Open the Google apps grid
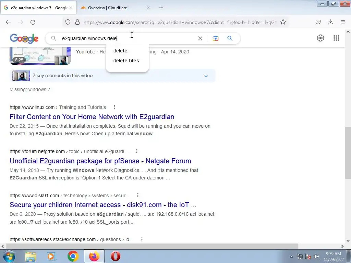This screenshot has width=351, height=263. (336, 38)
